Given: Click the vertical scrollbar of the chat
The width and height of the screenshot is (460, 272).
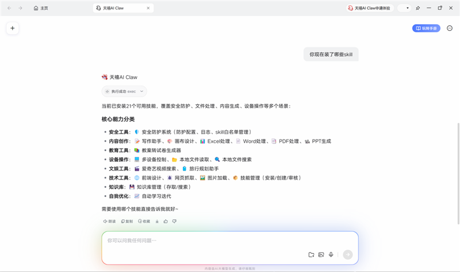Looking at the screenshot, I should pos(458,174).
